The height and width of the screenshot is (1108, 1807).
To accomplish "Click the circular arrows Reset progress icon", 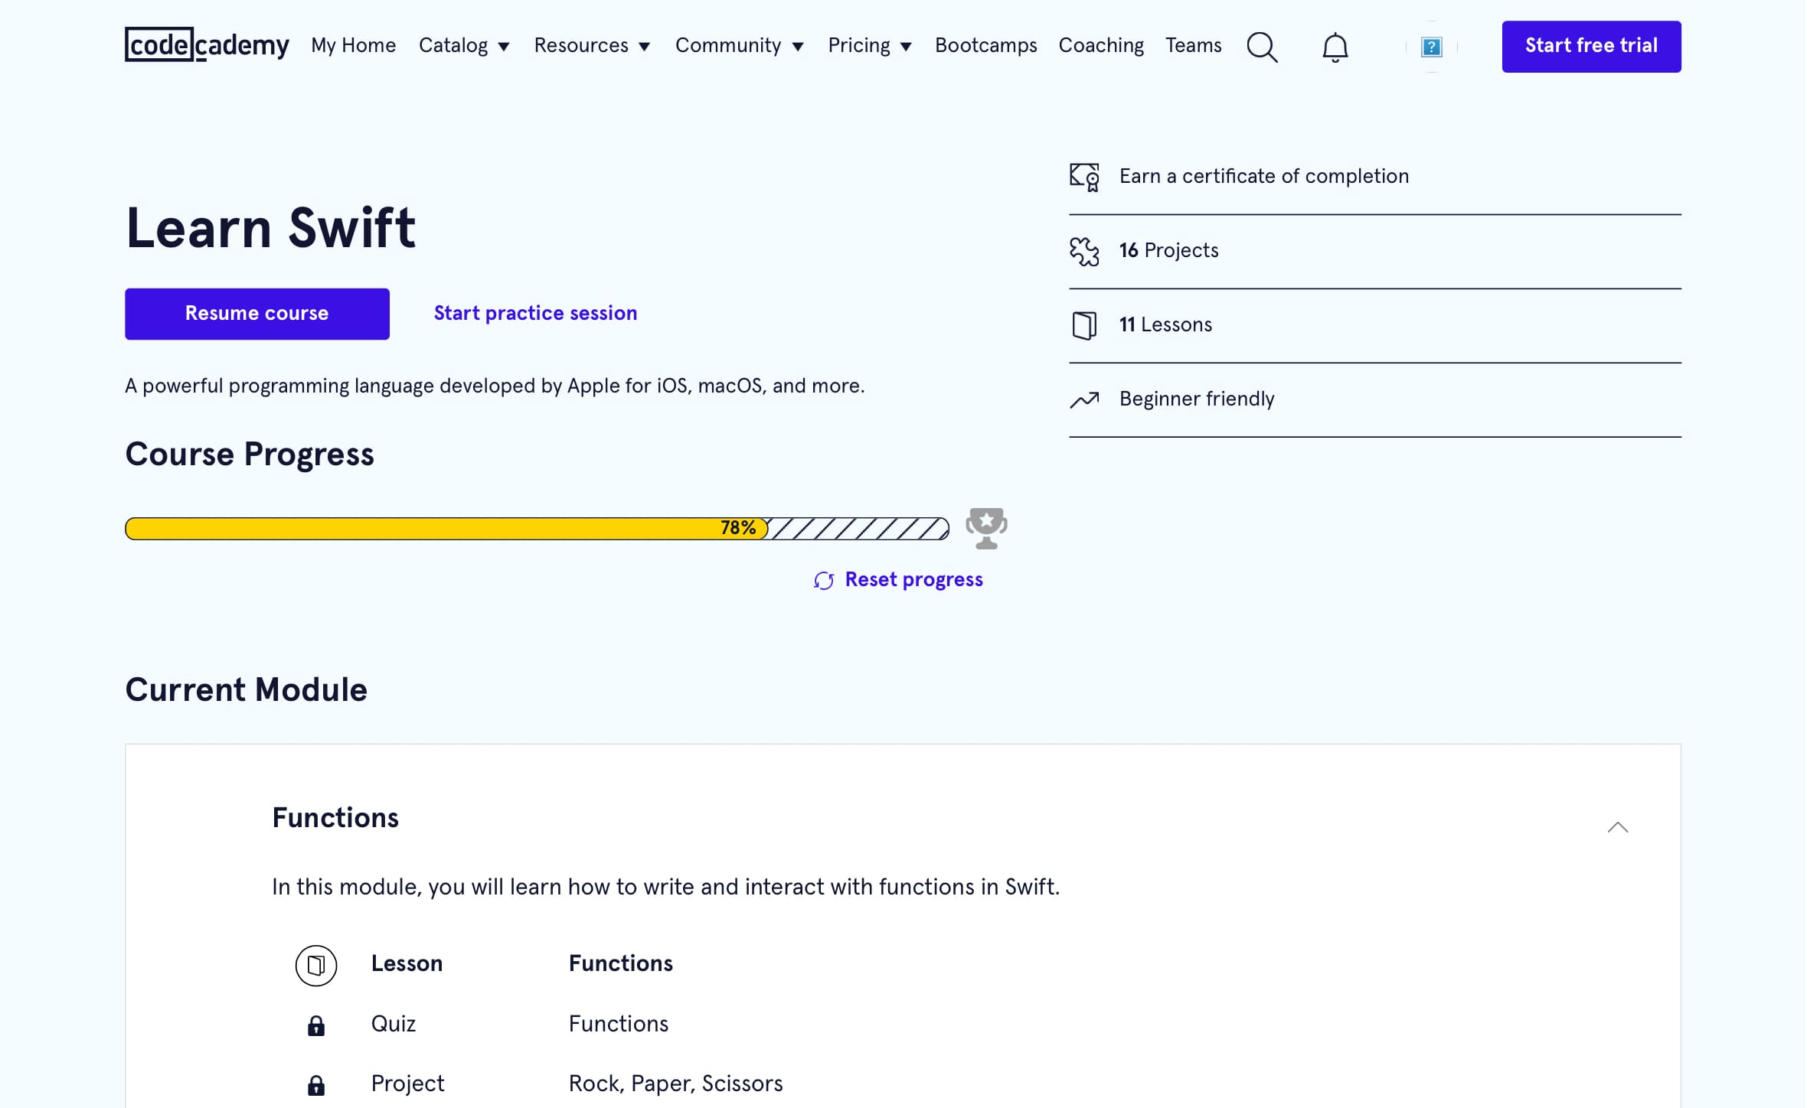I will 824,581.
